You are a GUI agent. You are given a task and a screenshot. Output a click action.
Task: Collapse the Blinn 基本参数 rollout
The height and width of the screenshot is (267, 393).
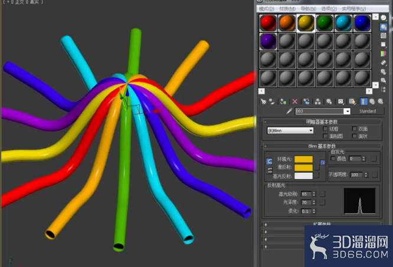point(322,146)
